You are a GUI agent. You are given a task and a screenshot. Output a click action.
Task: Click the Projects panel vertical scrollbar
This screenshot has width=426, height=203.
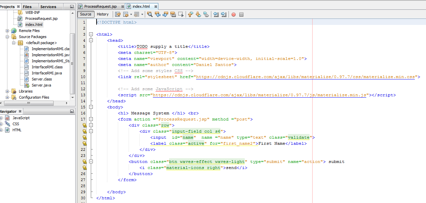(x=73, y=64)
